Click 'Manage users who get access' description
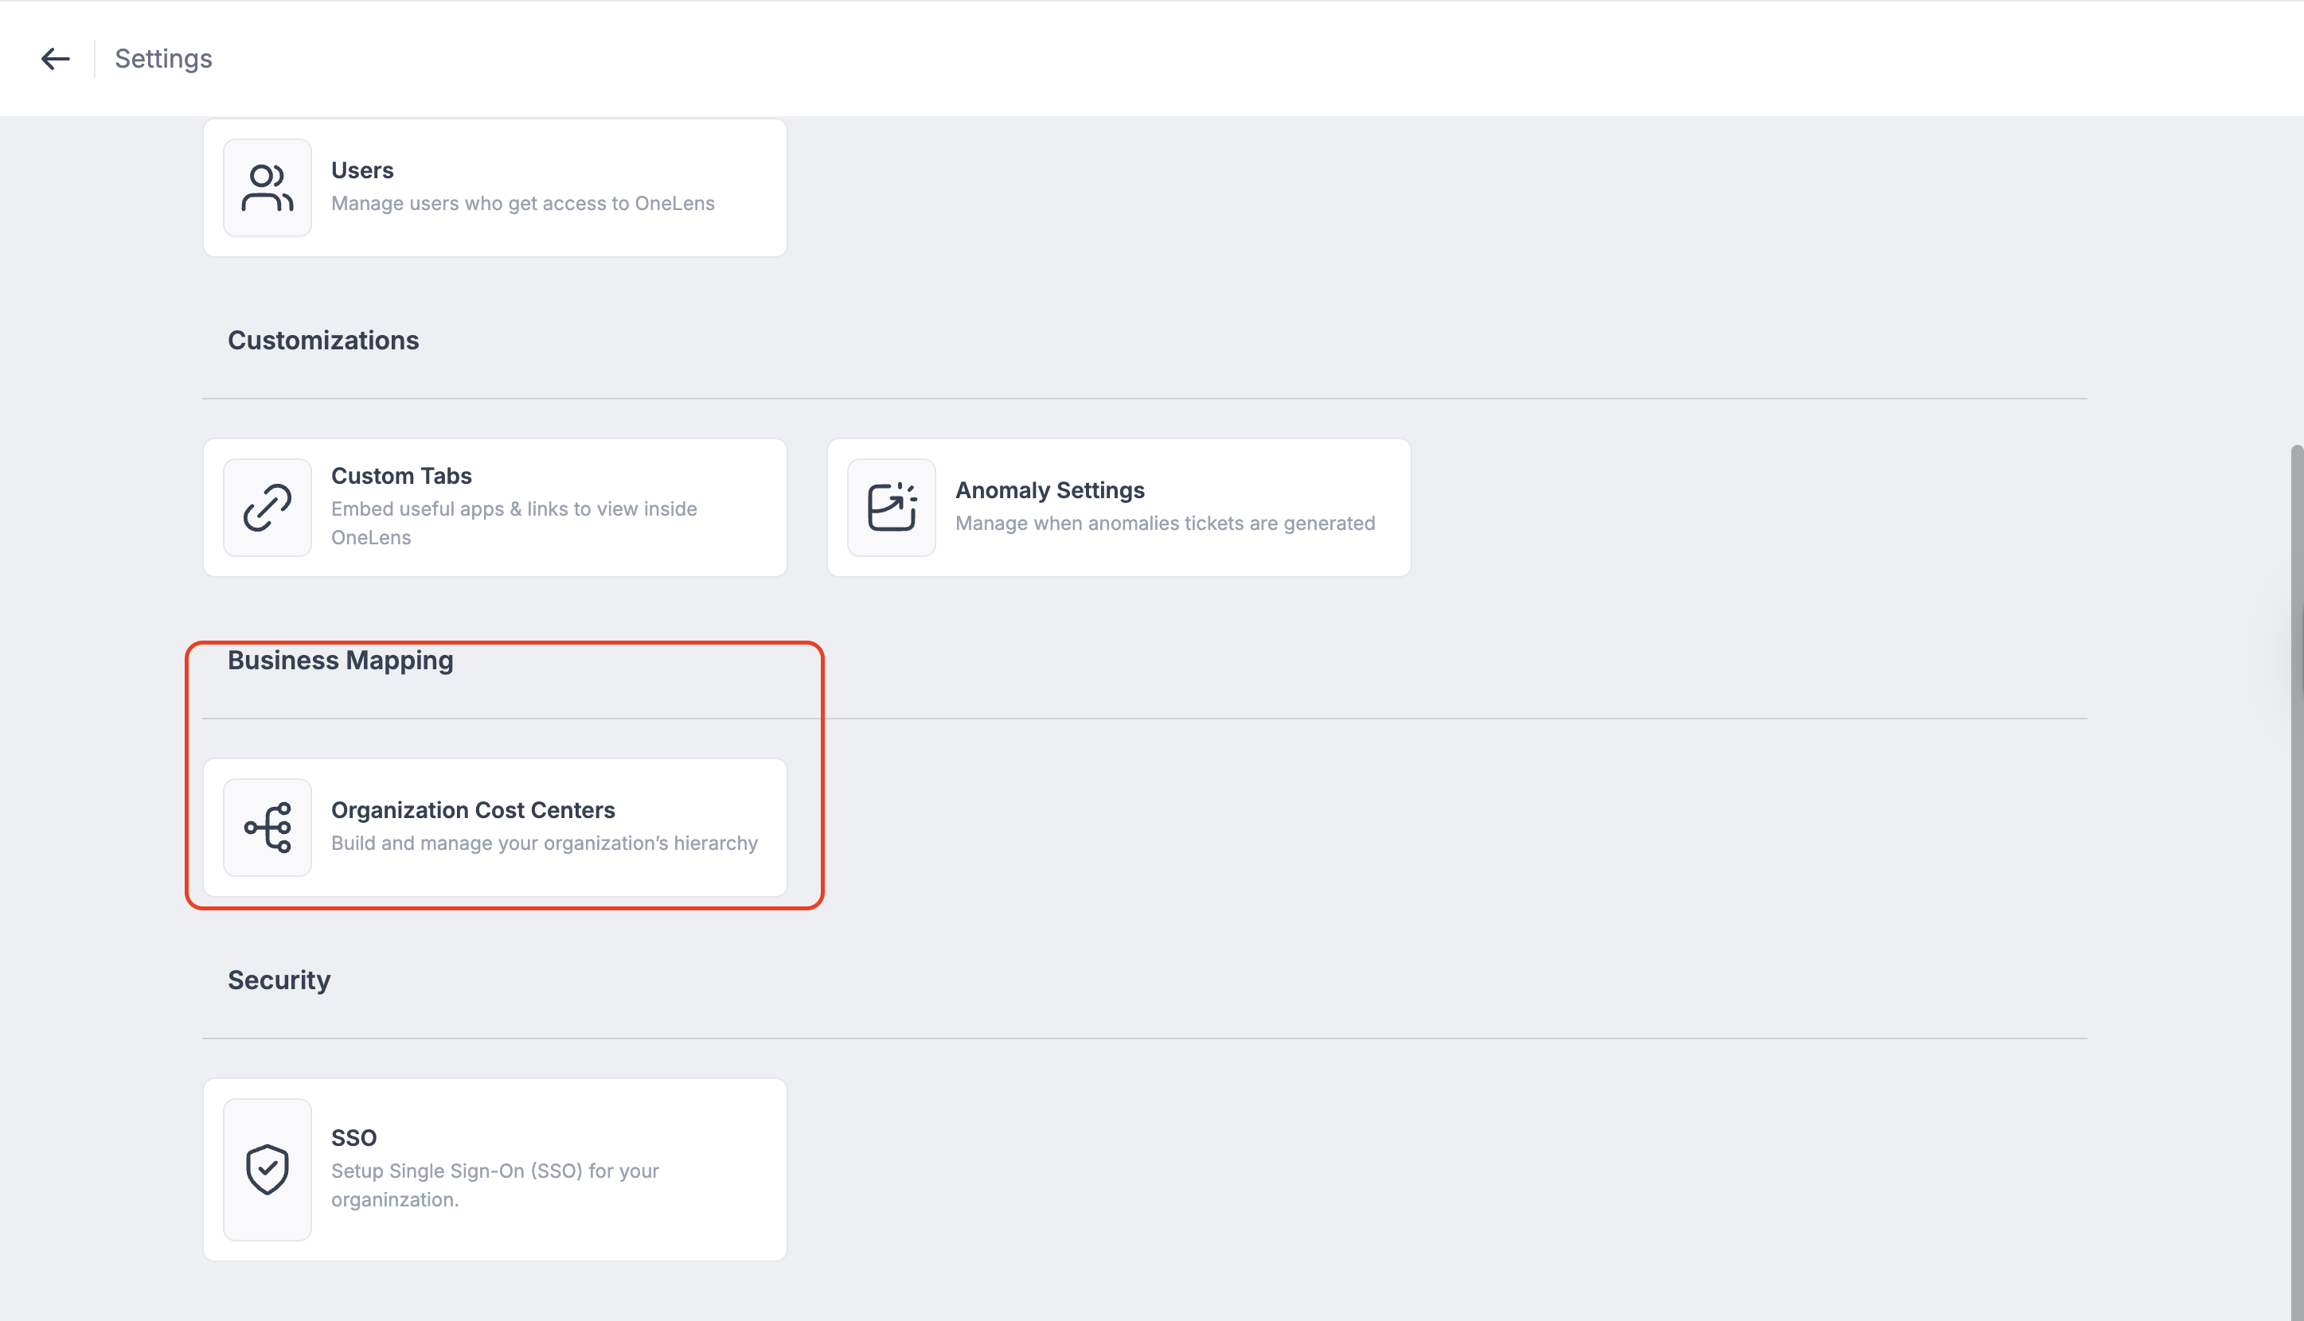Screen dimensions: 2304x1321 pos(523,203)
